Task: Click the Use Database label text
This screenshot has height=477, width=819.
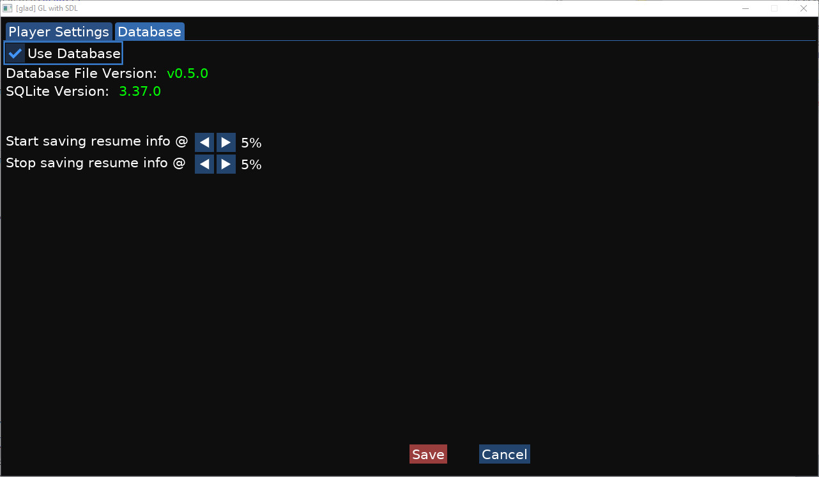Action: [x=74, y=54]
